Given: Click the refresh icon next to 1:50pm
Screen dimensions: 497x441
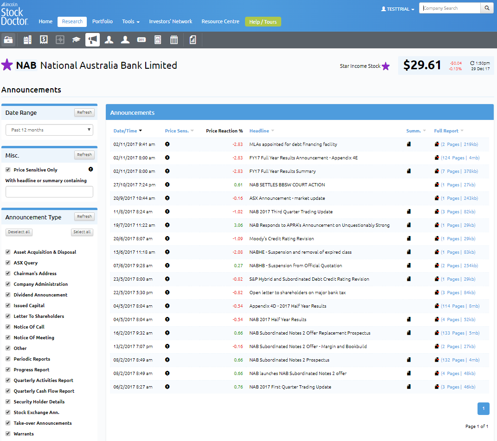Looking at the screenshot, I should (x=472, y=63).
